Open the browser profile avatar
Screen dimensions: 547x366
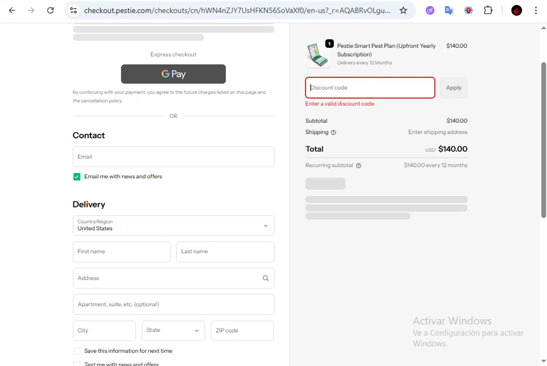516,11
